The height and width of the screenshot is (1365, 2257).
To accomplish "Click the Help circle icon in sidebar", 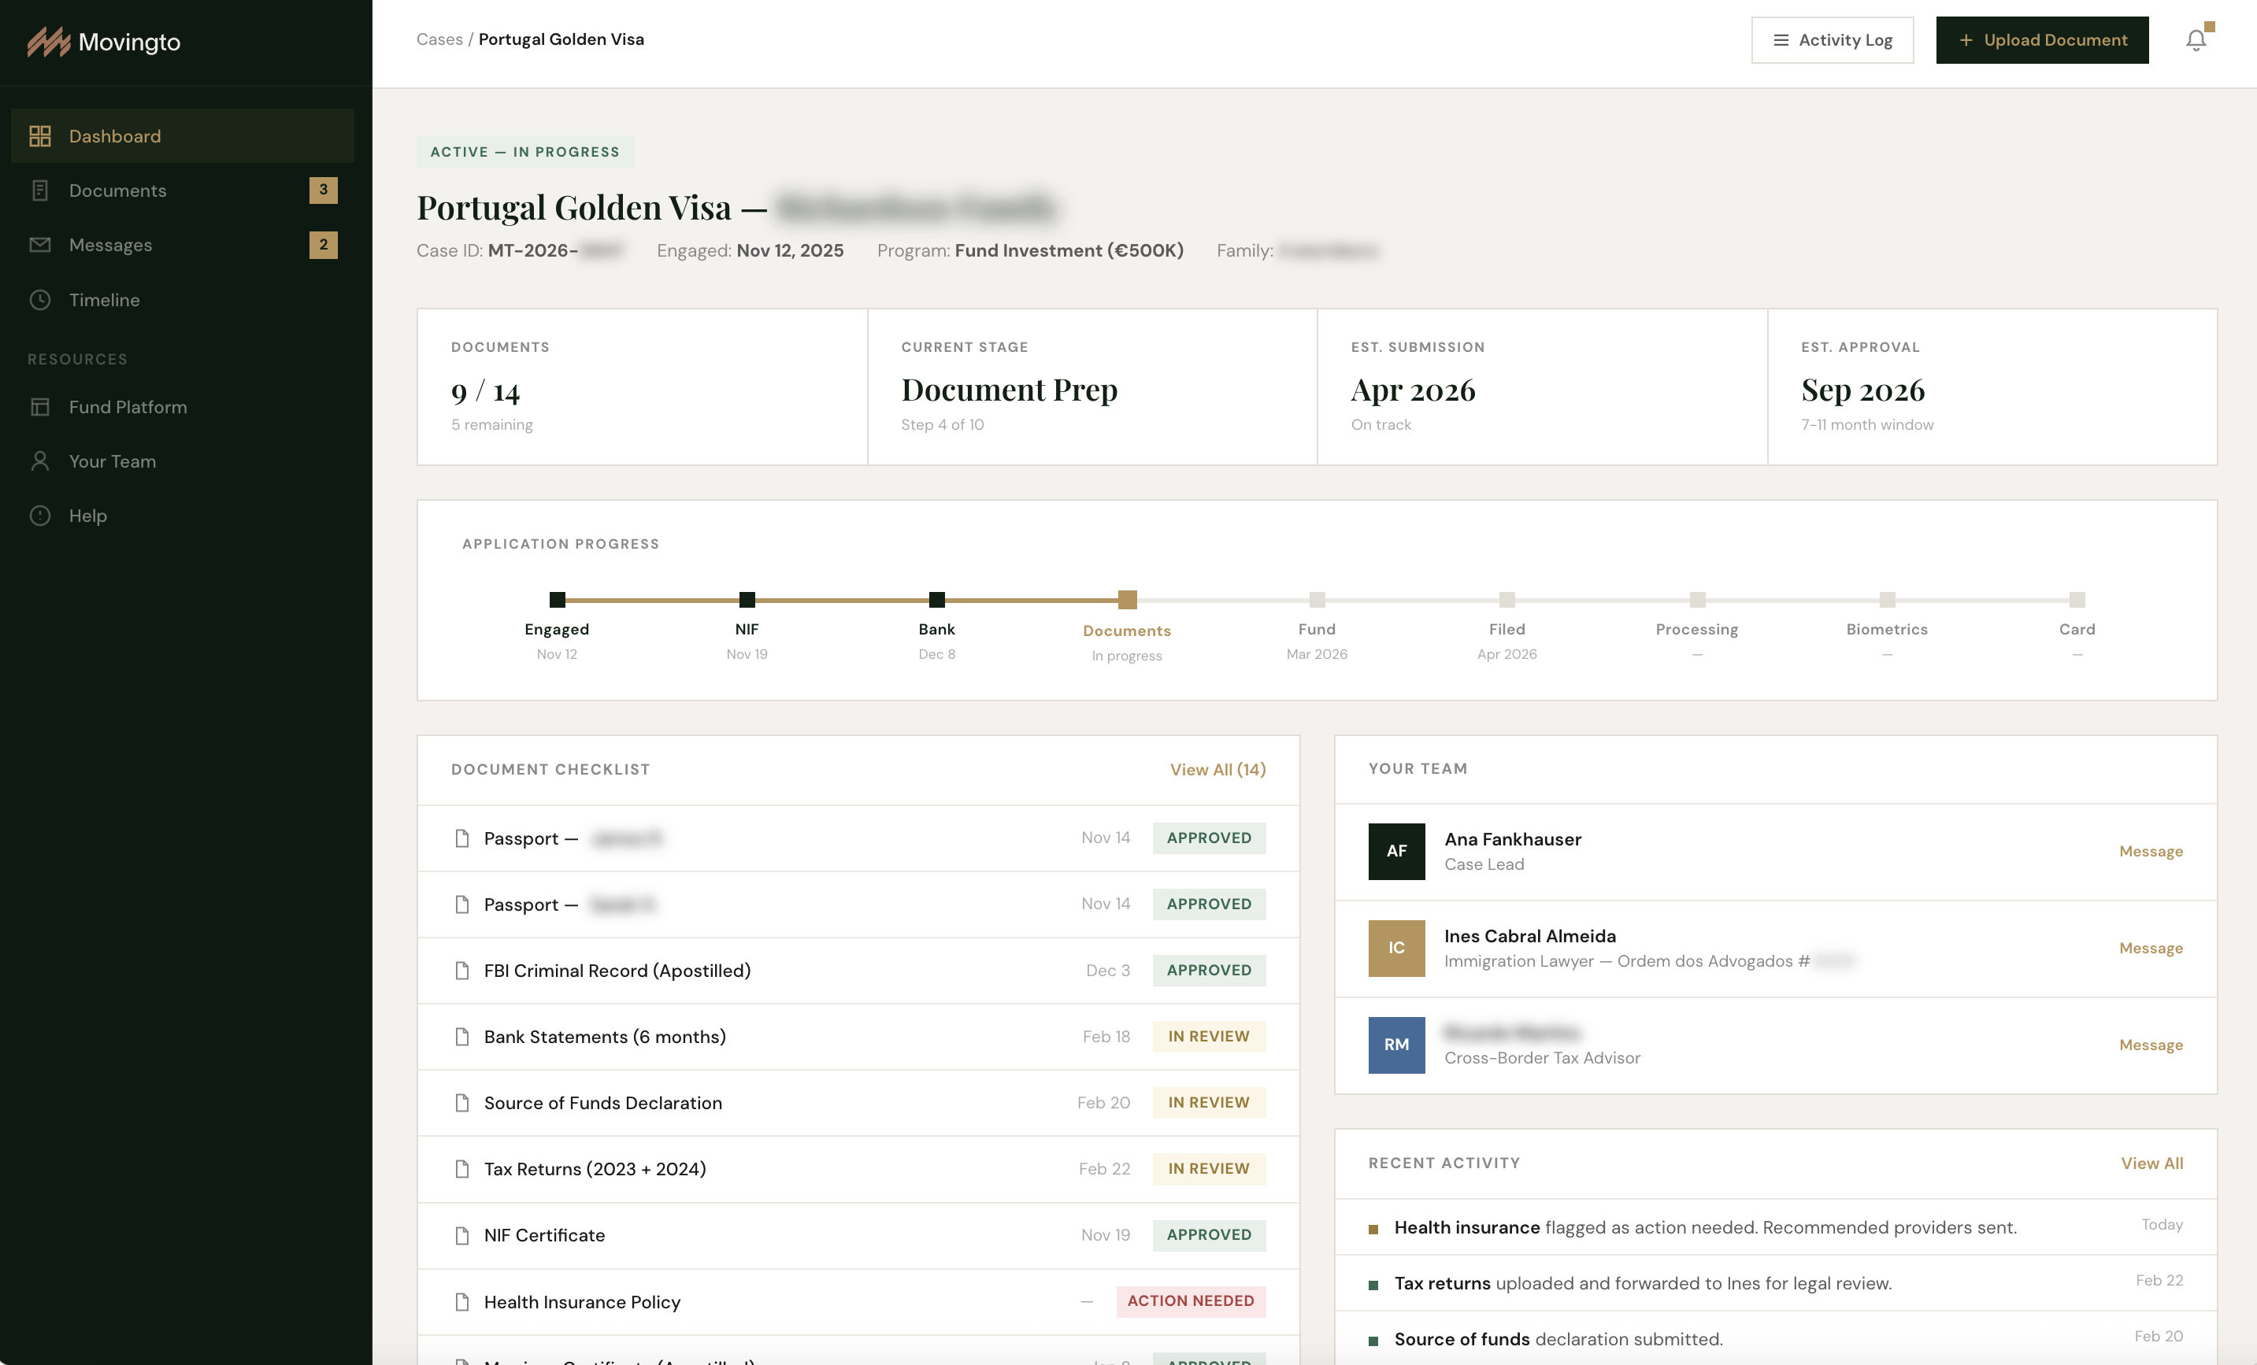I will pyautogui.click(x=40, y=516).
